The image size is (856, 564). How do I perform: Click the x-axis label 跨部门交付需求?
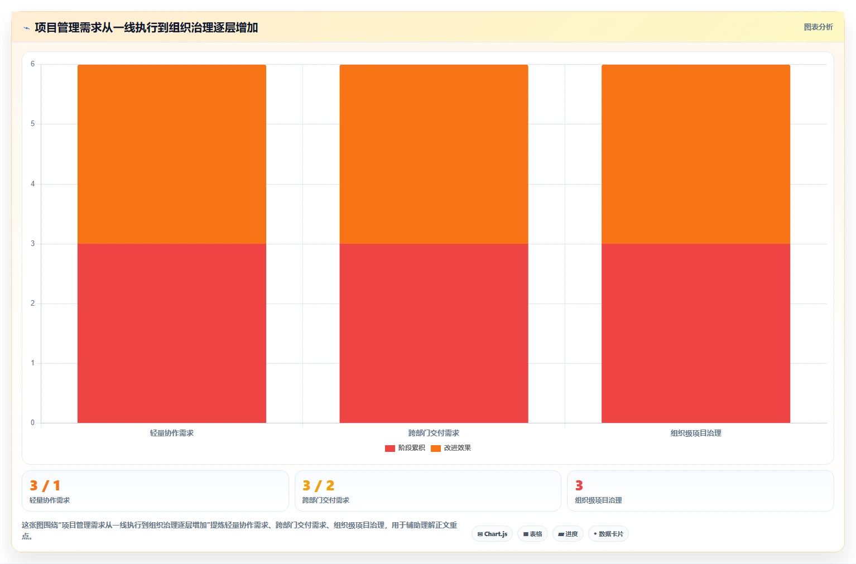click(x=434, y=433)
